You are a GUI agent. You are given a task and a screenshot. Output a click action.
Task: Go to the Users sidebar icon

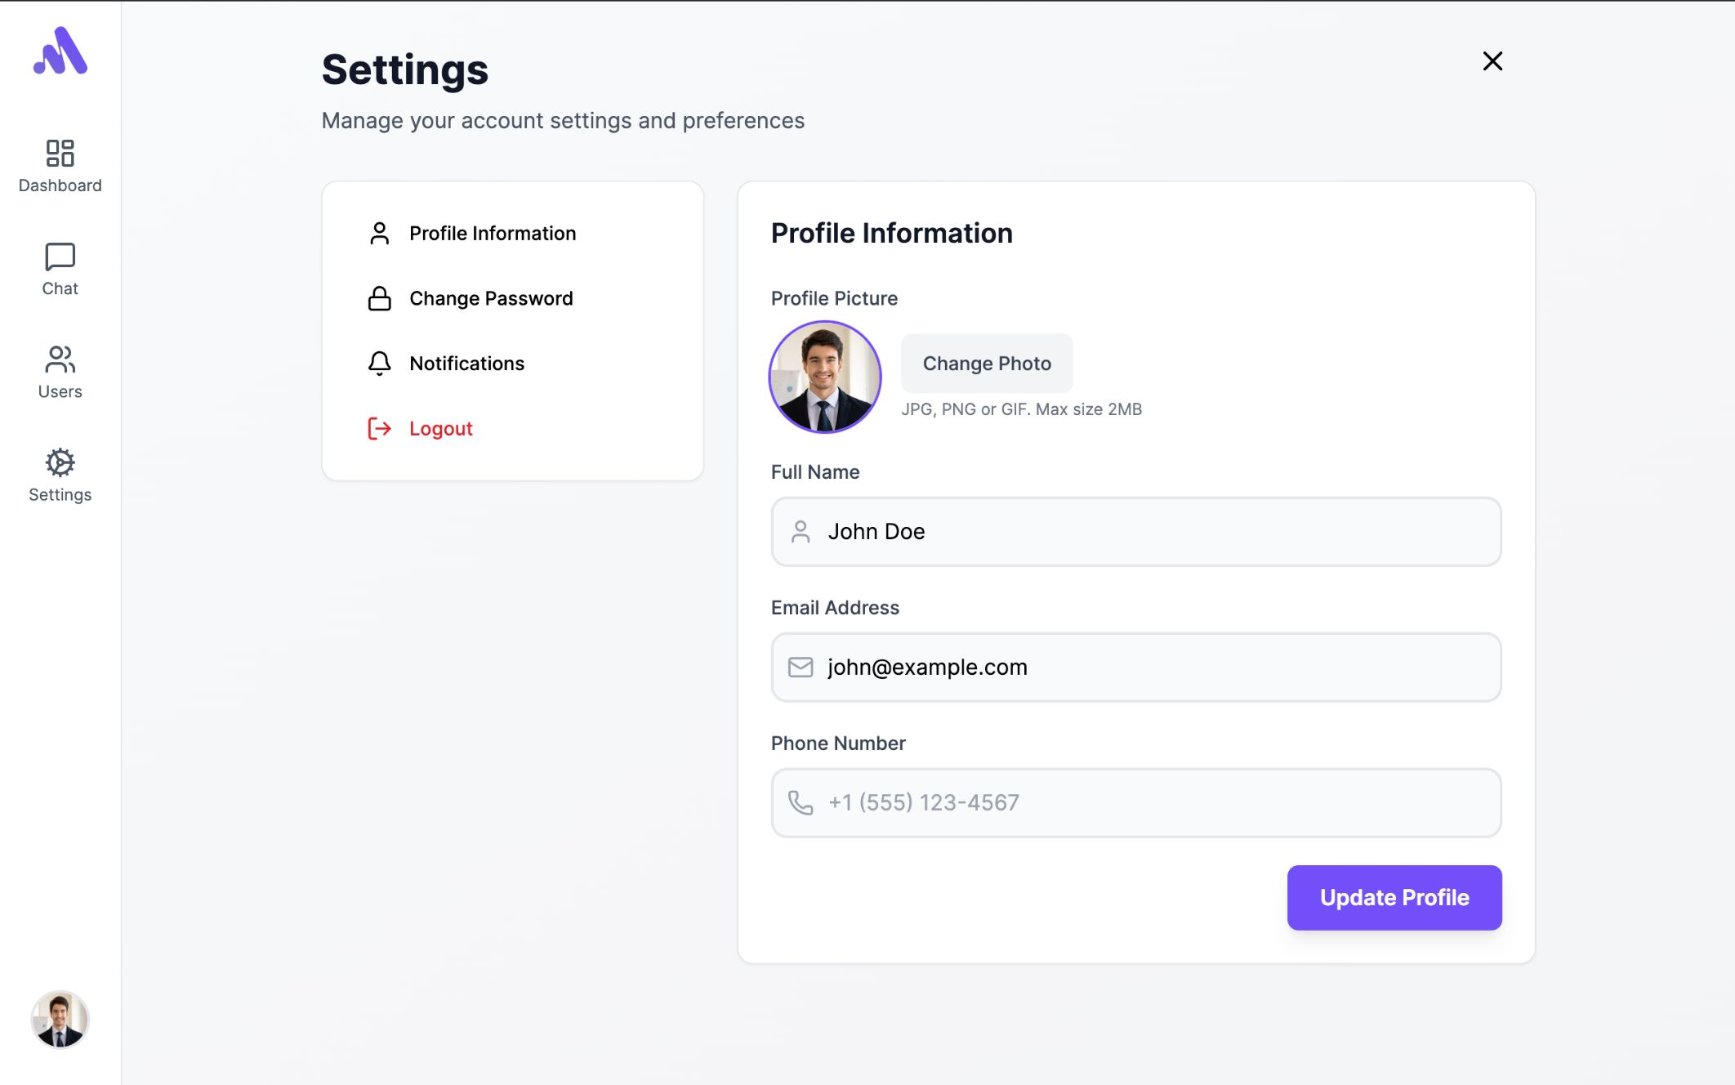pos(60,359)
